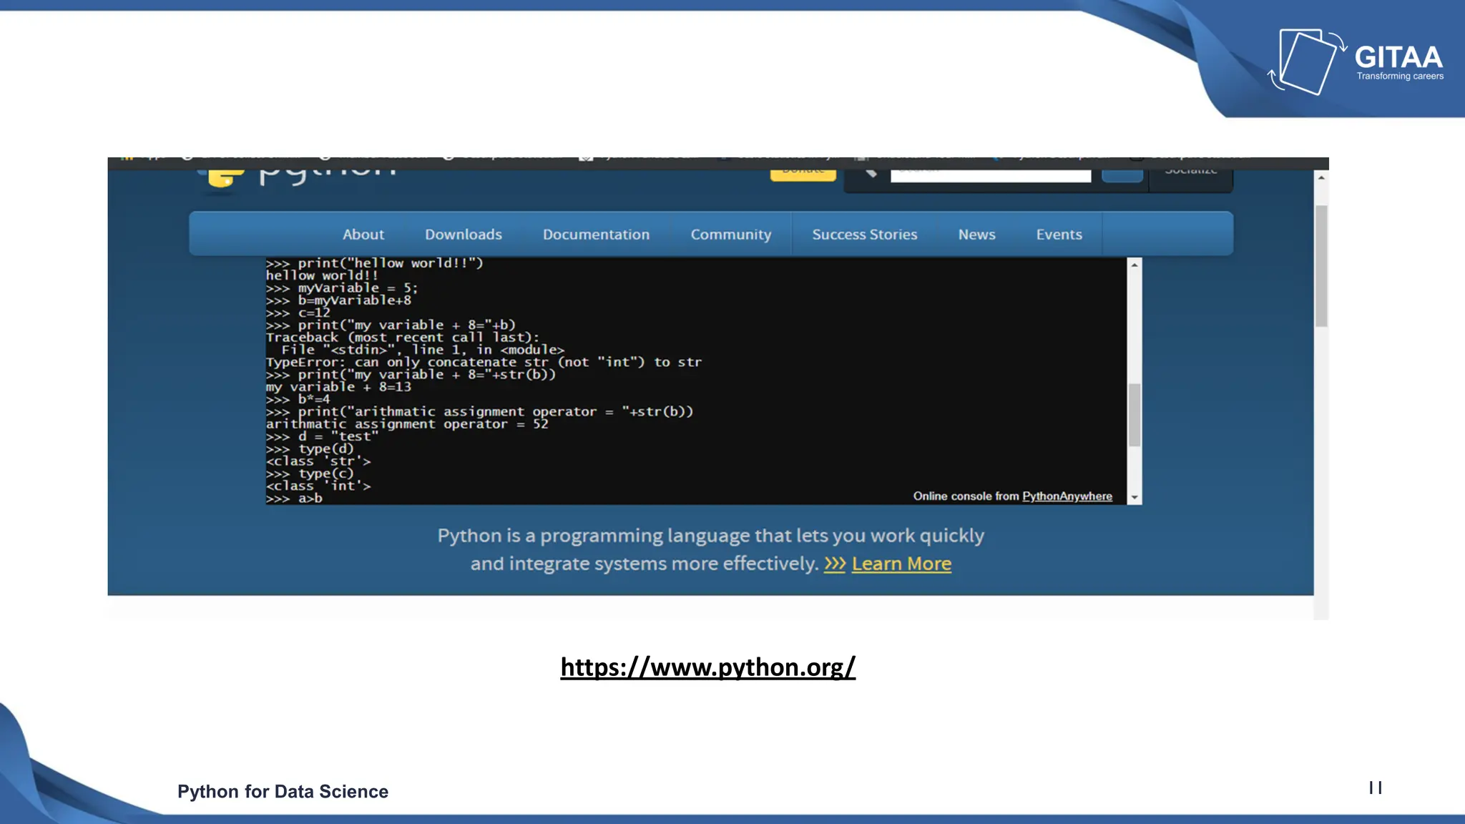The height and width of the screenshot is (824, 1465).
Task: Open the Success Stories section
Action: click(x=864, y=235)
